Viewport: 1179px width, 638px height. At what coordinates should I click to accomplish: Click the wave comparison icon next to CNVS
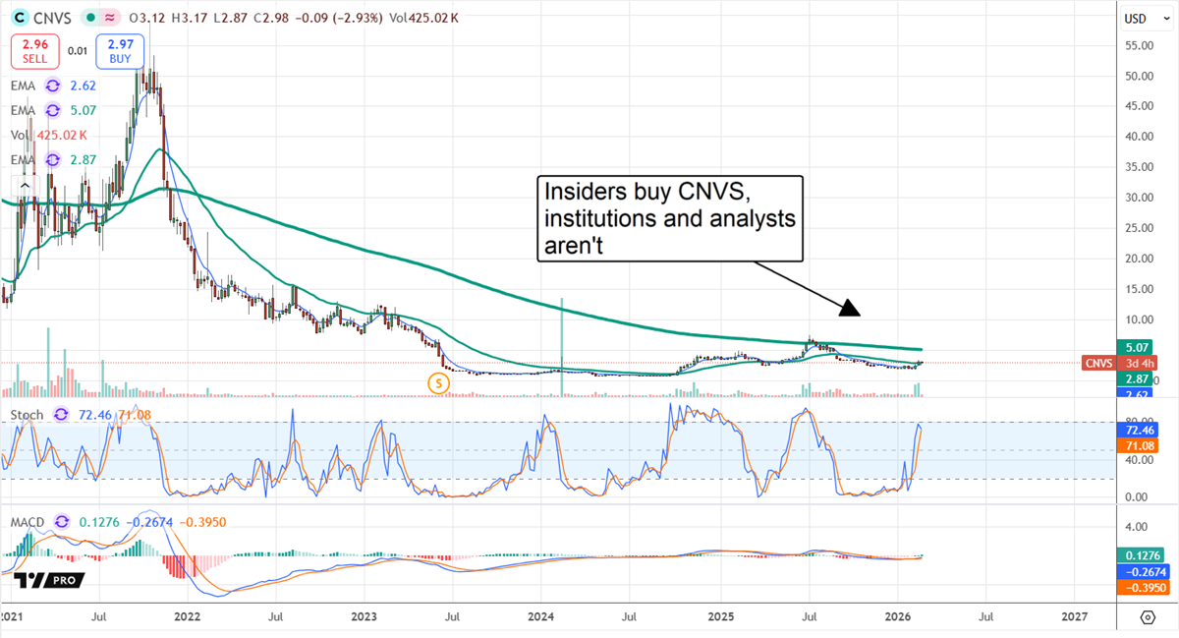pos(110,17)
